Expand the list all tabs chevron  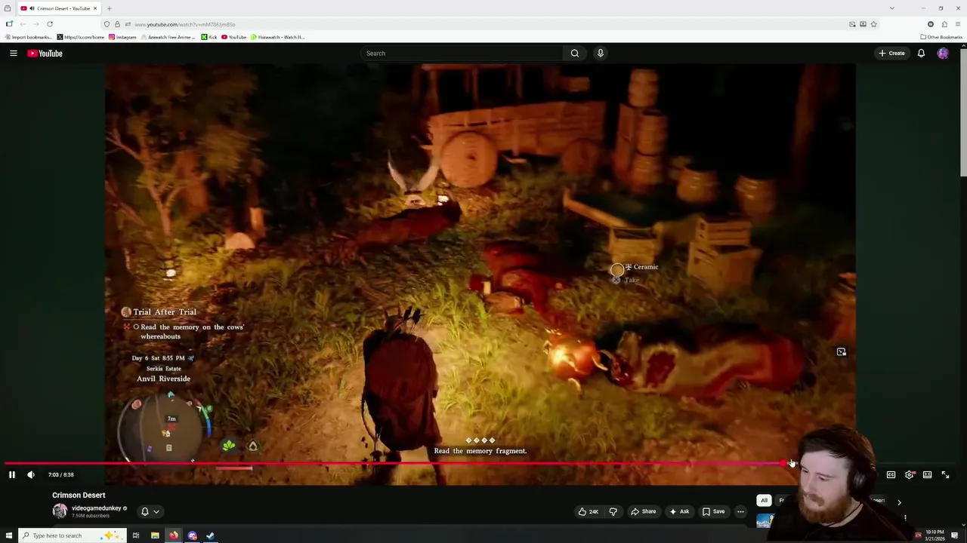click(x=892, y=8)
